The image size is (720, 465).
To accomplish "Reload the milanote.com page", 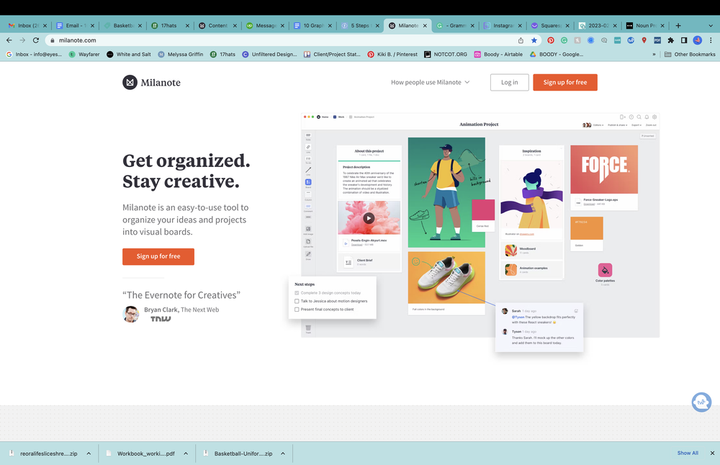I will click(36, 40).
